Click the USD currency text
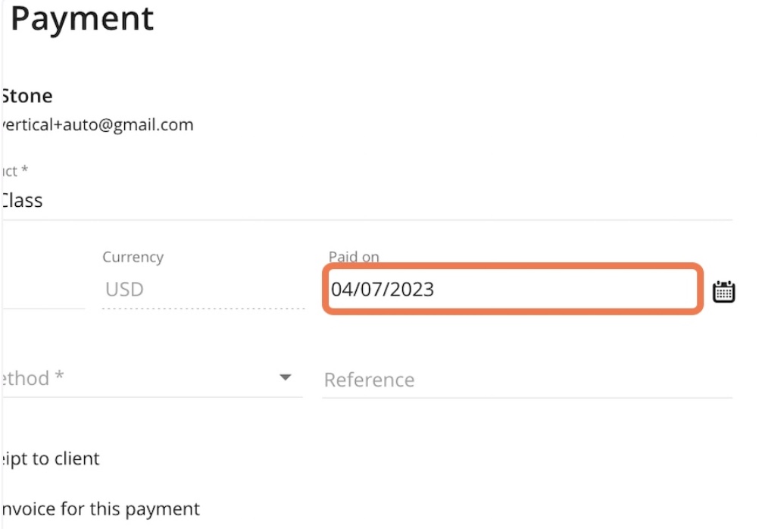This screenshot has width=762, height=529. coord(124,290)
